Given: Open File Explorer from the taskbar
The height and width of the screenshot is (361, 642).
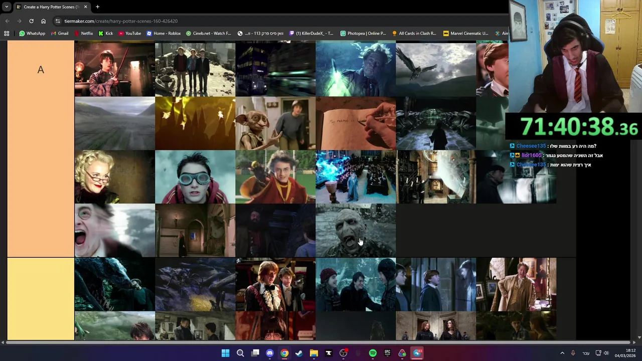Looking at the screenshot, I should tap(314, 353).
